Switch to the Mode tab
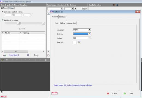 57,23
